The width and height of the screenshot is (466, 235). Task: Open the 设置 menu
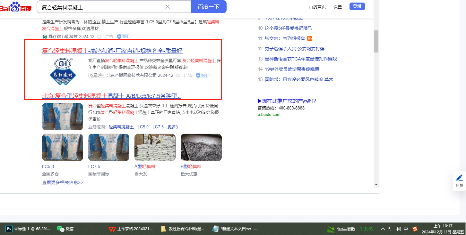[x=338, y=7]
